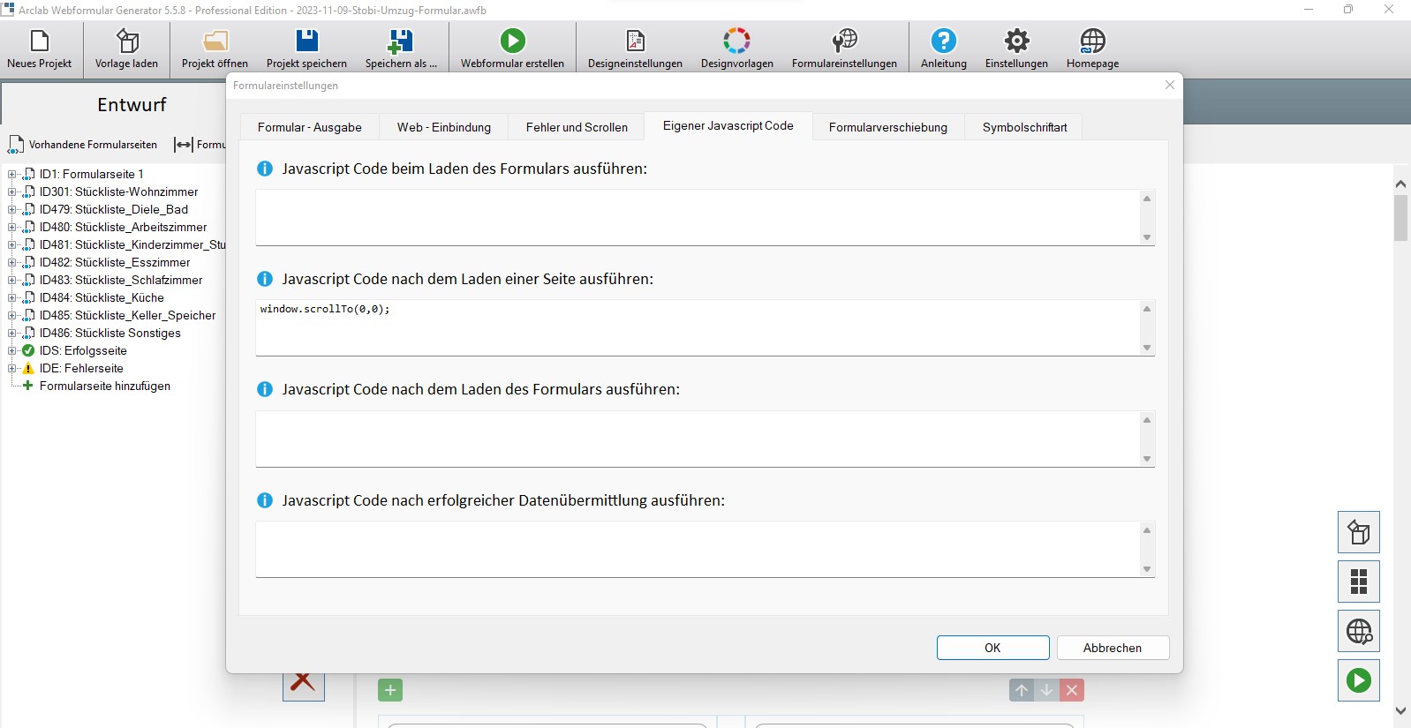Click the Neues Projekt toolbar icon
Viewport: 1411px width, 728px height.
pos(39,41)
